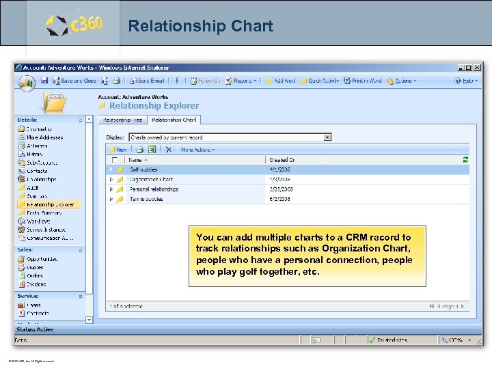Image resolution: width=492 pixels, height=369 pixels.
Task: Click the Orders sidebar icon
Action: click(21, 276)
